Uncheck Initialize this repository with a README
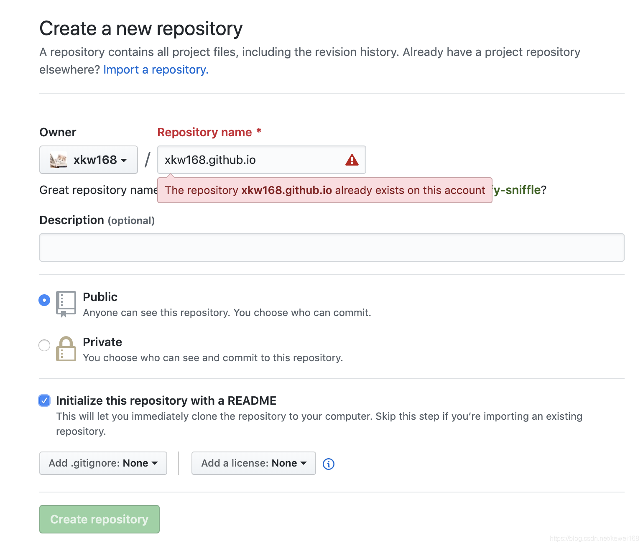Viewport: 643px width, 546px height. pyautogui.click(x=44, y=401)
